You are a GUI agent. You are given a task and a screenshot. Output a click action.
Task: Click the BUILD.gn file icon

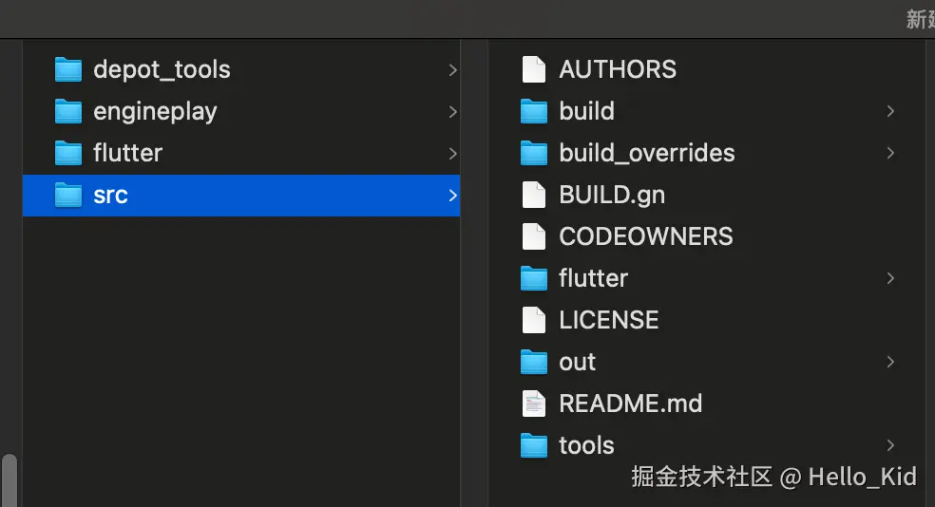[x=534, y=195]
